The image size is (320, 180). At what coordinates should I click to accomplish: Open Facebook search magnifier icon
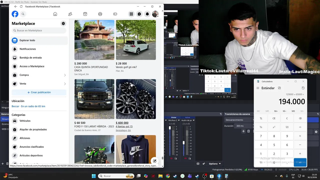click(x=23, y=14)
